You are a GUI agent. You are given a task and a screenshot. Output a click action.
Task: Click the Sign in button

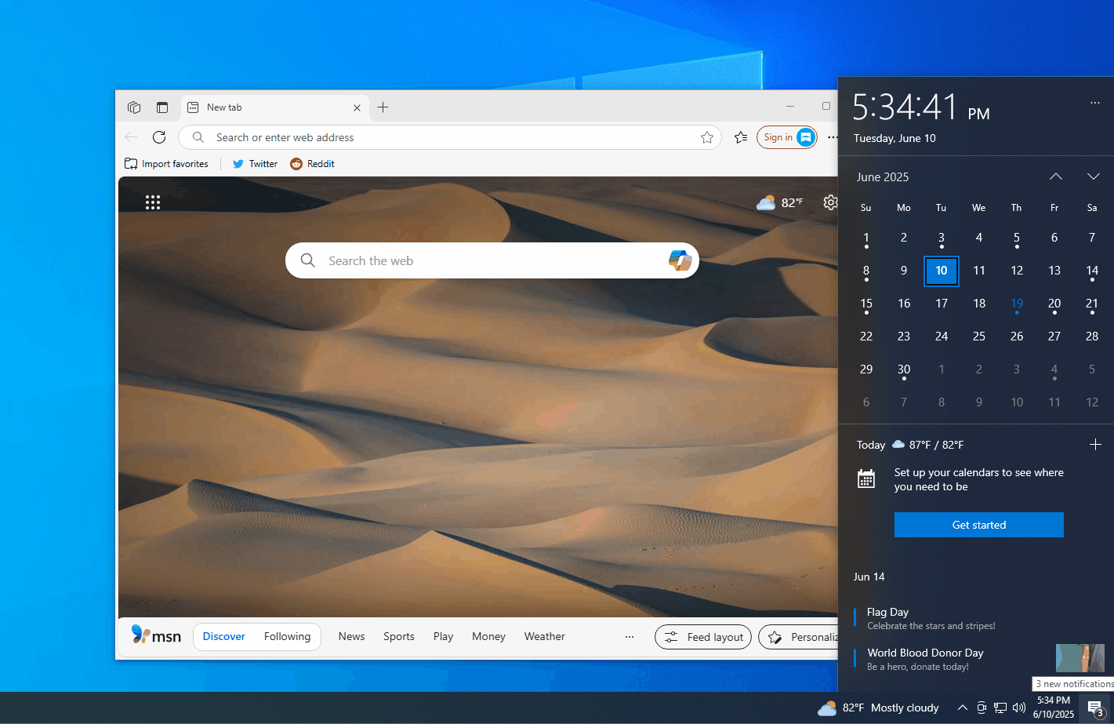[x=786, y=137]
